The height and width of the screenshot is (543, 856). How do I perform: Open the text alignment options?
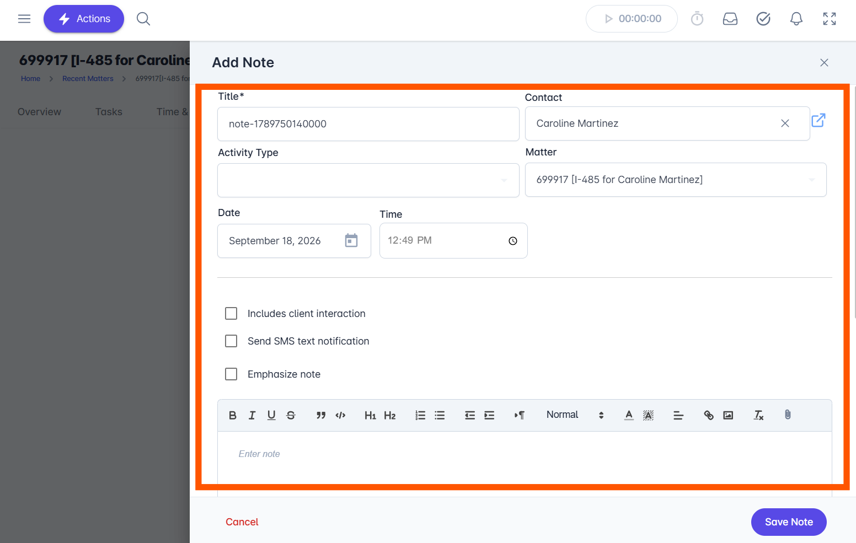[x=678, y=415]
